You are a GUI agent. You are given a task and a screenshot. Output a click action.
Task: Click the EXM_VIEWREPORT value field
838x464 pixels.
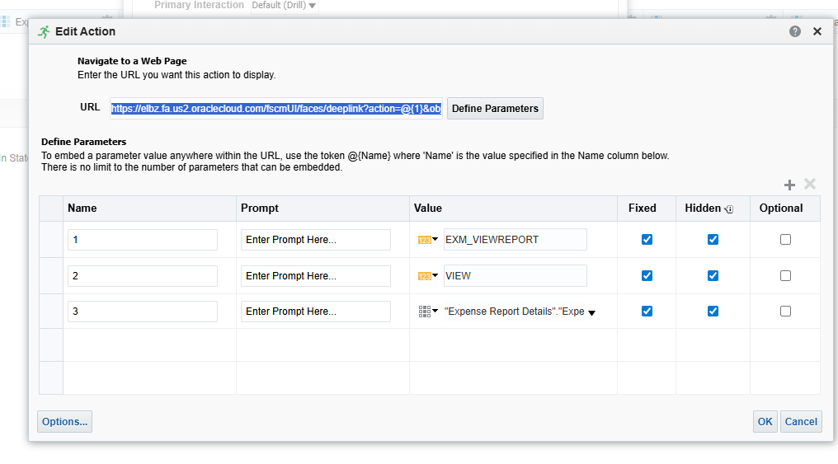(515, 240)
